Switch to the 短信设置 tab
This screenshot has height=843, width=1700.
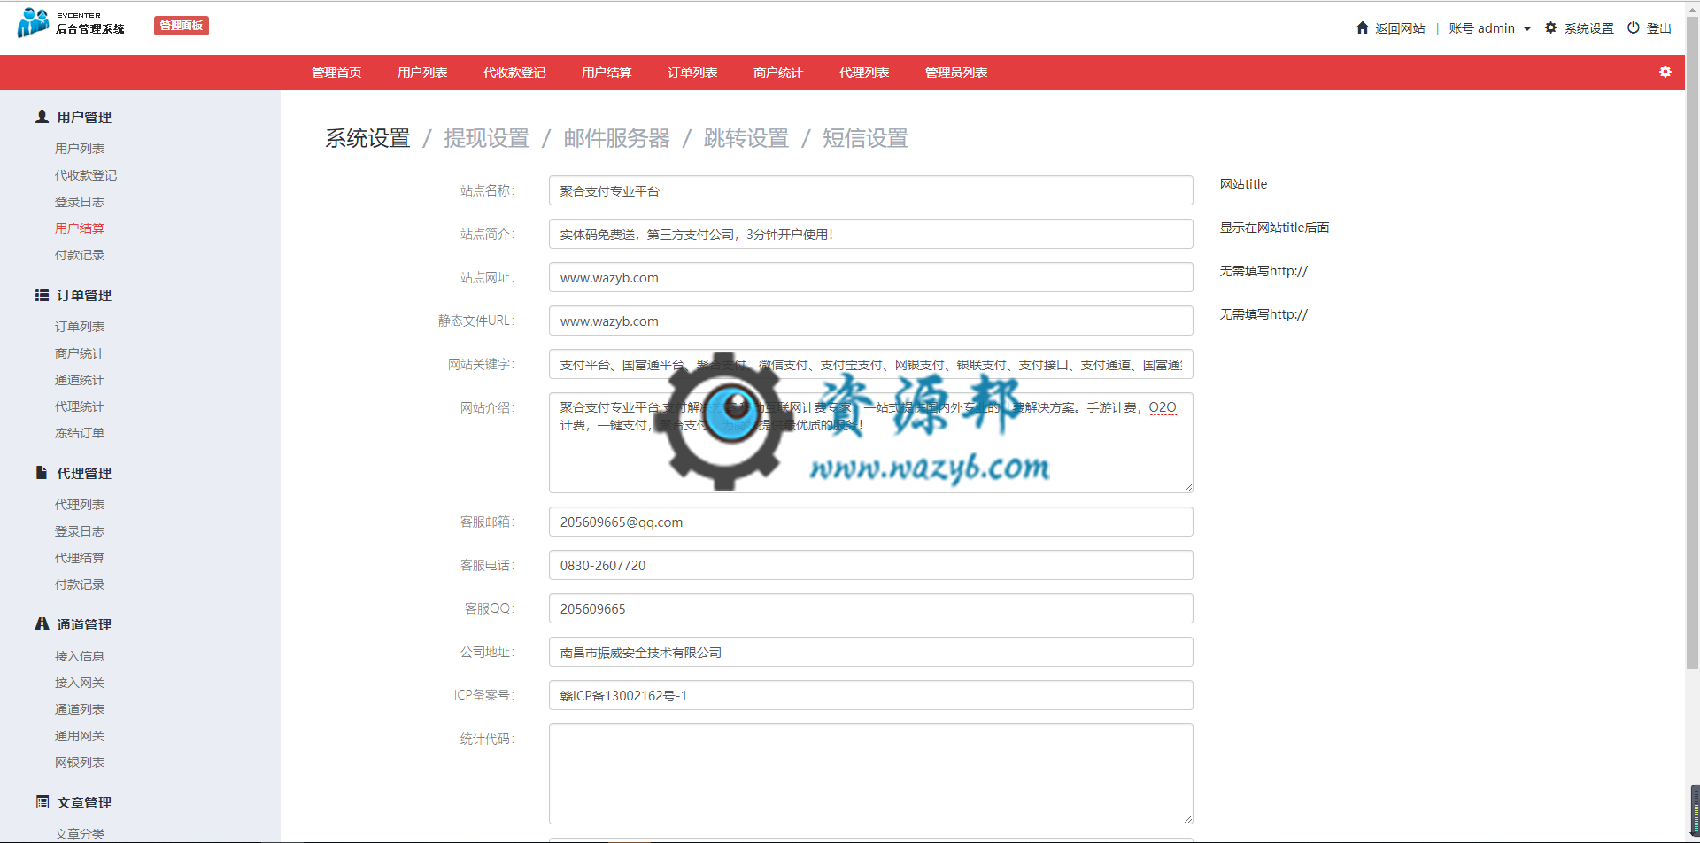point(865,138)
